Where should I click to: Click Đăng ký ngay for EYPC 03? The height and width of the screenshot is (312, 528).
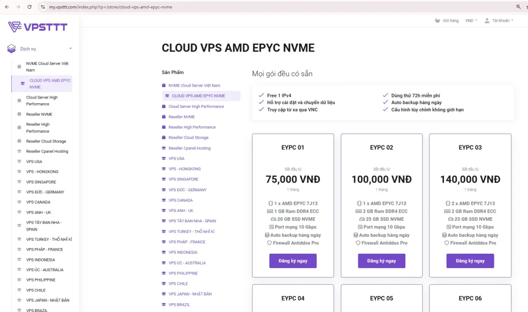[470, 261]
